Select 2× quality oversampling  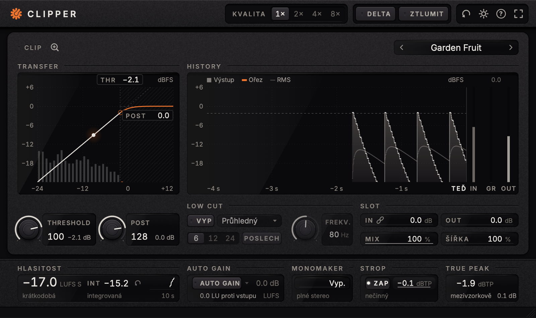[298, 14]
